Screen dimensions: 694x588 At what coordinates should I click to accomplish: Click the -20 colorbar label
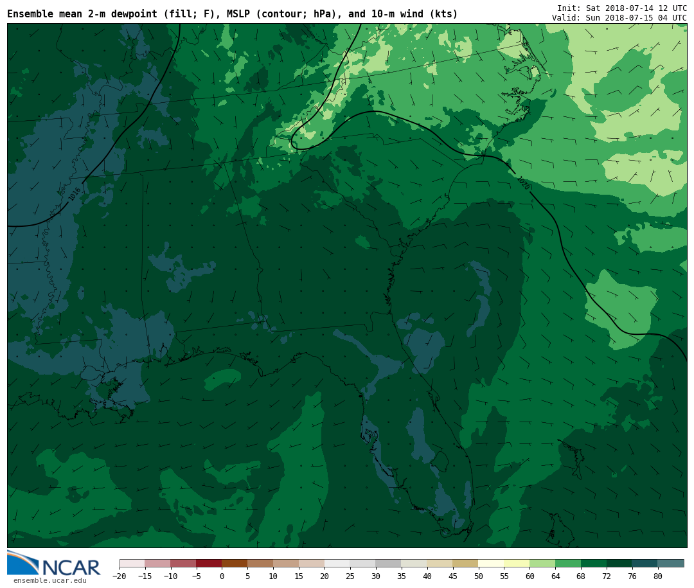[x=120, y=576]
